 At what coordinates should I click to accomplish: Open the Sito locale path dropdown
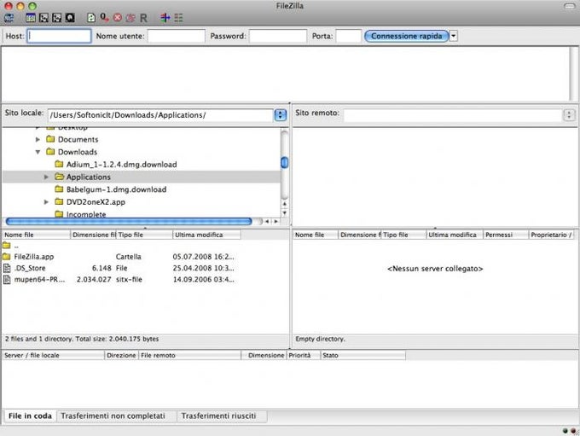tap(281, 115)
